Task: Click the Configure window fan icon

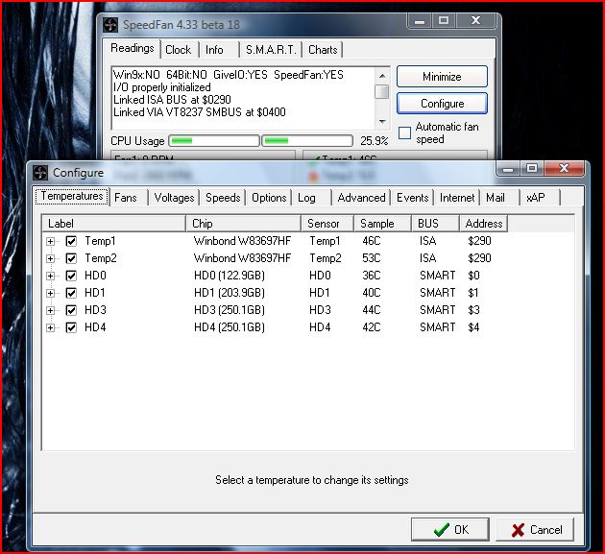Action: tap(40, 173)
